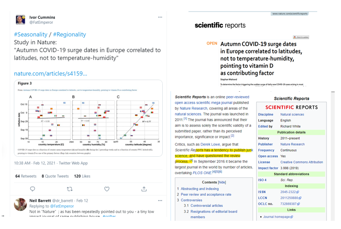Open Creative Commons Attribution link

coord(302,163)
